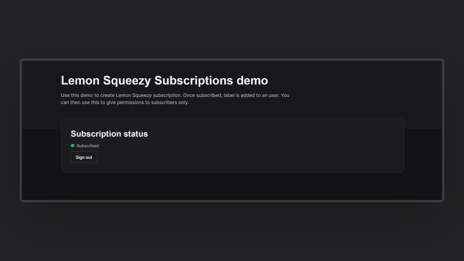Image resolution: width=464 pixels, height=261 pixels.
Task: Click the Subscription status heading
Action: click(x=109, y=134)
